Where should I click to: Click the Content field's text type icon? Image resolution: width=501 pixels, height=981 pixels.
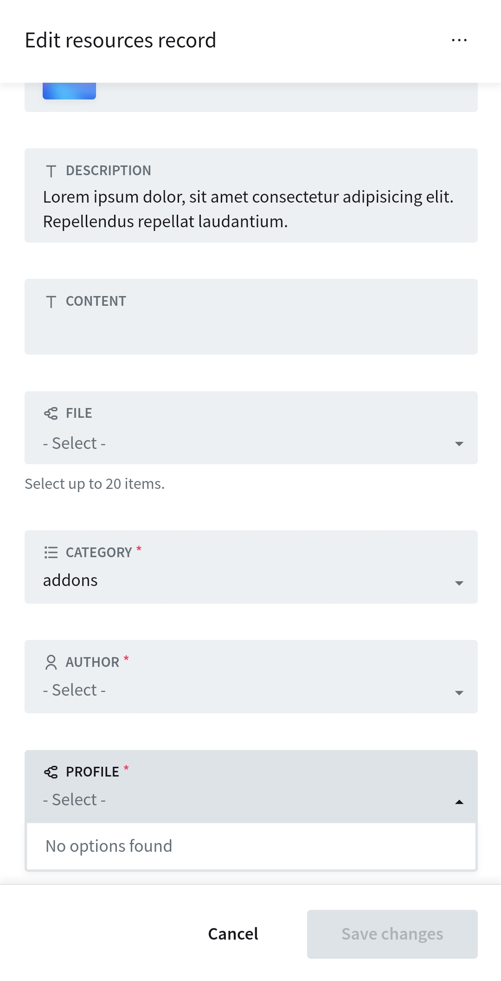[x=51, y=301]
